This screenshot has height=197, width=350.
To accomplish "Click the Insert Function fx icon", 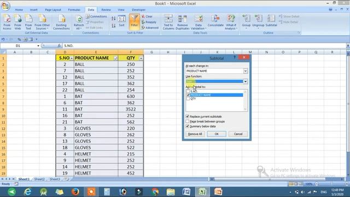I will [x=59, y=46].
